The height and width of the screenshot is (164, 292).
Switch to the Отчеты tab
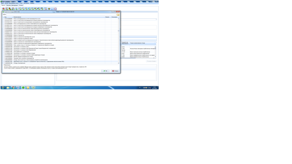[x=21, y=5]
